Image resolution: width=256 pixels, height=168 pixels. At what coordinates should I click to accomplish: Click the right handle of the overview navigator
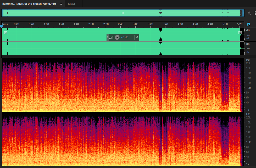[243, 13]
